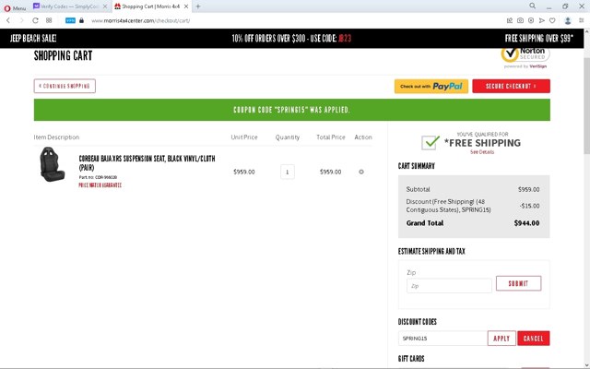Image resolution: width=590 pixels, height=369 pixels.
Task: Click the Price Match Guarantee link
Action: (x=100, y=185)
